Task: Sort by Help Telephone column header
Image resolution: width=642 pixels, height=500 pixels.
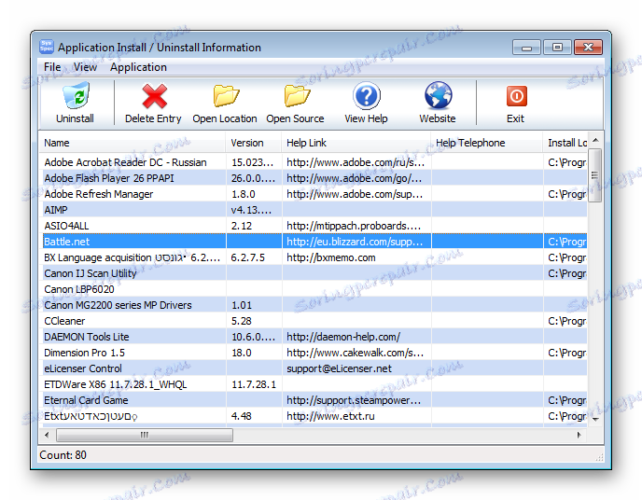Action: [487, 143]
